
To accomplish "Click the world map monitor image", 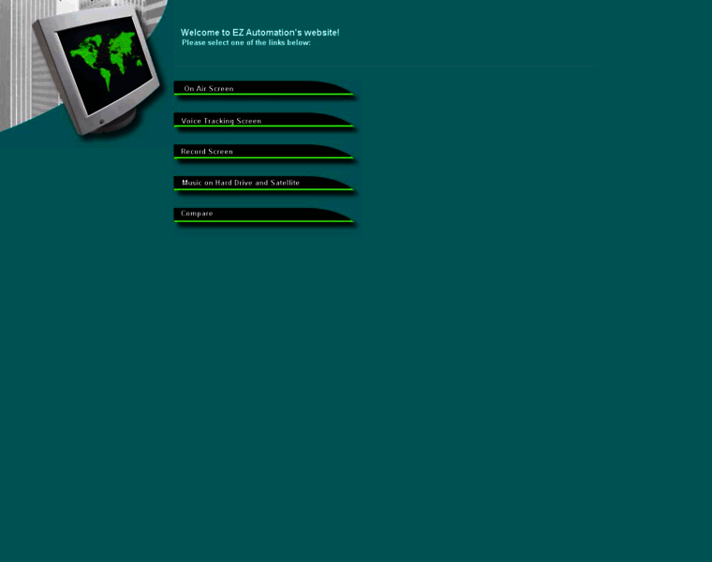I will pyautogui.click(x=97, y=71).
